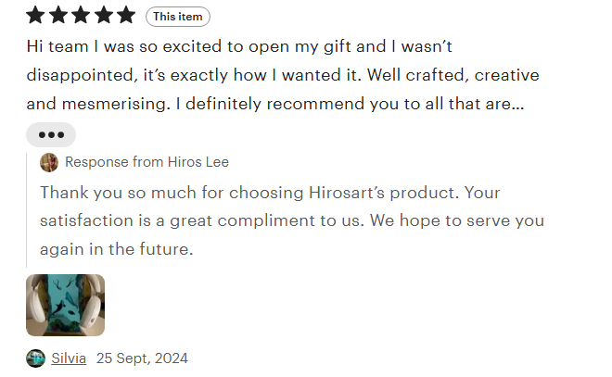The height and width of the screenshot is (377, 612).
Task: Click the vertical quote bar beside seller response
Action: (27, 209)
